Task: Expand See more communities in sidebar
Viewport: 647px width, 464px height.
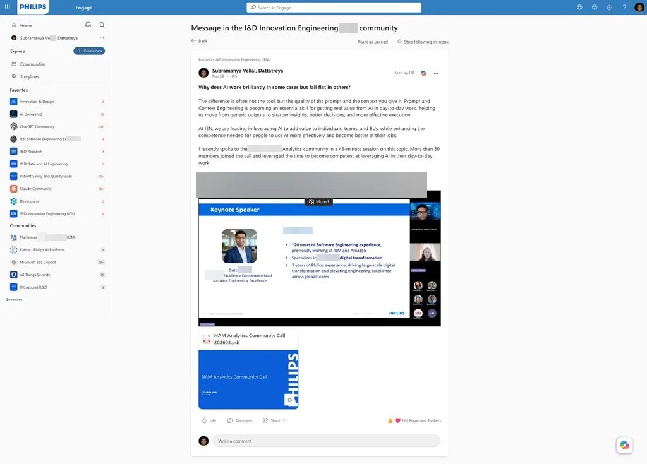Action: point(14,299)
